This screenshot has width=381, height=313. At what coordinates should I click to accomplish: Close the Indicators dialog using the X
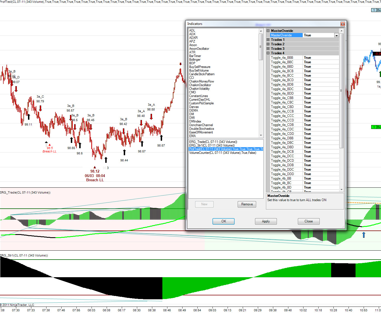(x=342, y=24)
